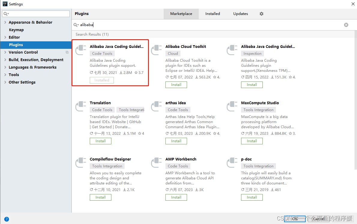The width and height of the screenshot is (357, 224).
Task: Click the settings search magnifier icon
Action: 6,14
